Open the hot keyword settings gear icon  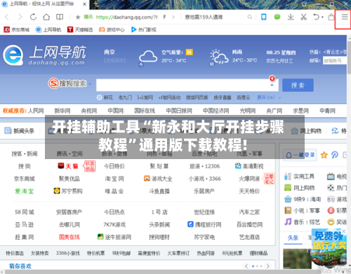(x=99, y=97)
